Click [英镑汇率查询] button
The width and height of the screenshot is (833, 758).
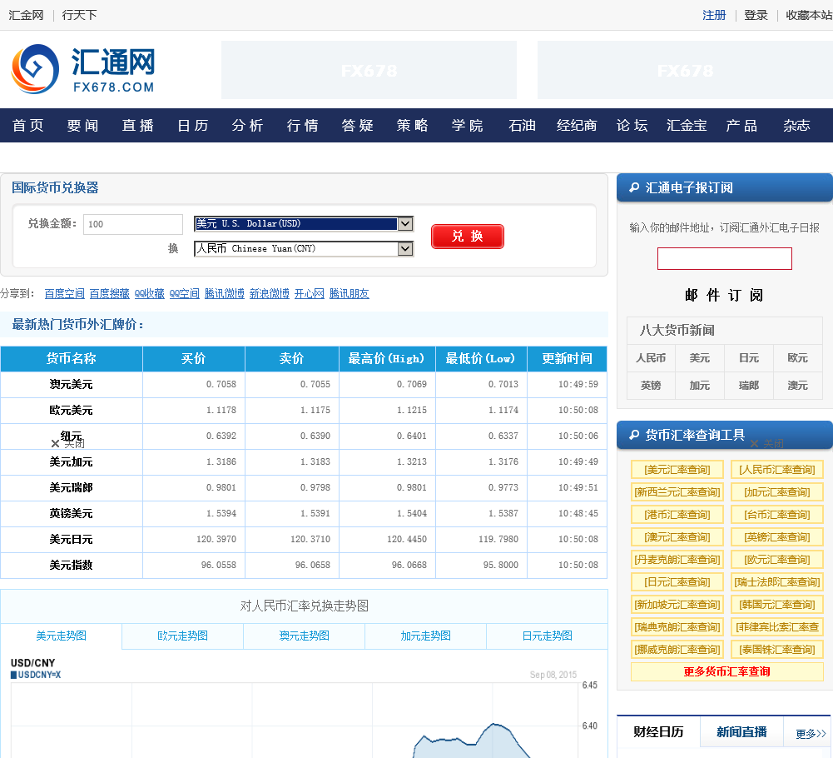click(777, 537)
